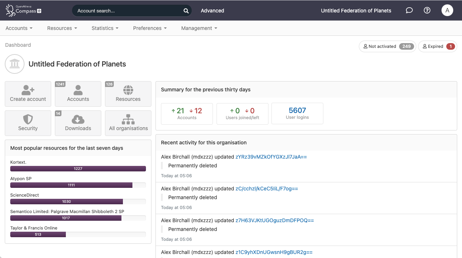Viewport: 462px width, 258px height.
Task: Open the Create account tool
Action: pos(28,94)
